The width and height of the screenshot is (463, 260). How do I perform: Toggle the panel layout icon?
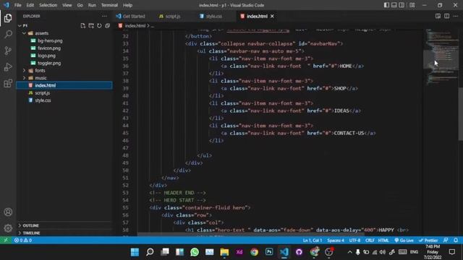[394, 5]
